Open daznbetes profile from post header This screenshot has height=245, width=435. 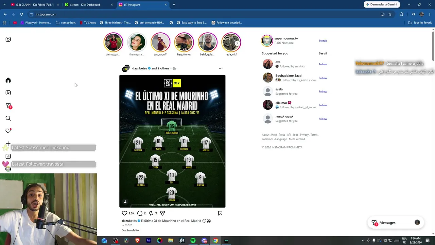(140, 68)
